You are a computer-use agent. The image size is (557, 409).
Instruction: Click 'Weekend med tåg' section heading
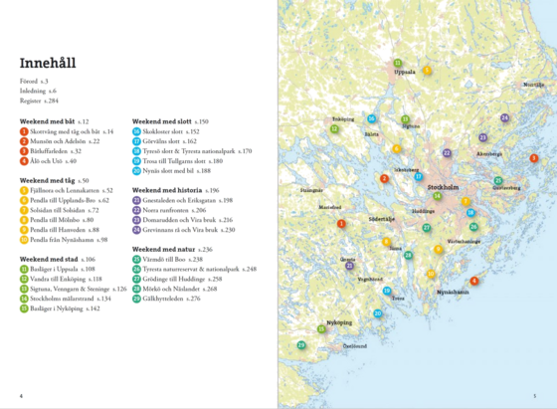(x=48, y=180)
